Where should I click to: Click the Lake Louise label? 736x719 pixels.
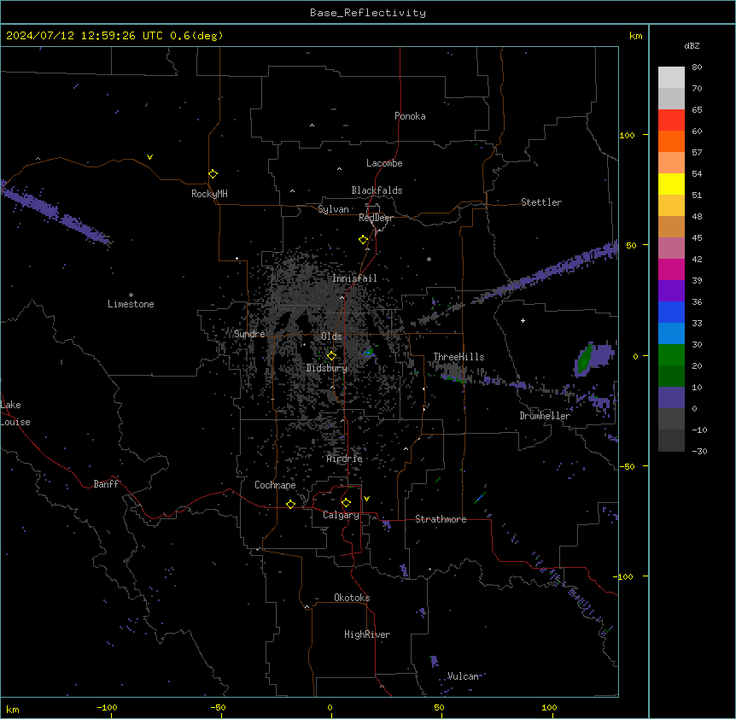(x=15, y=413)
